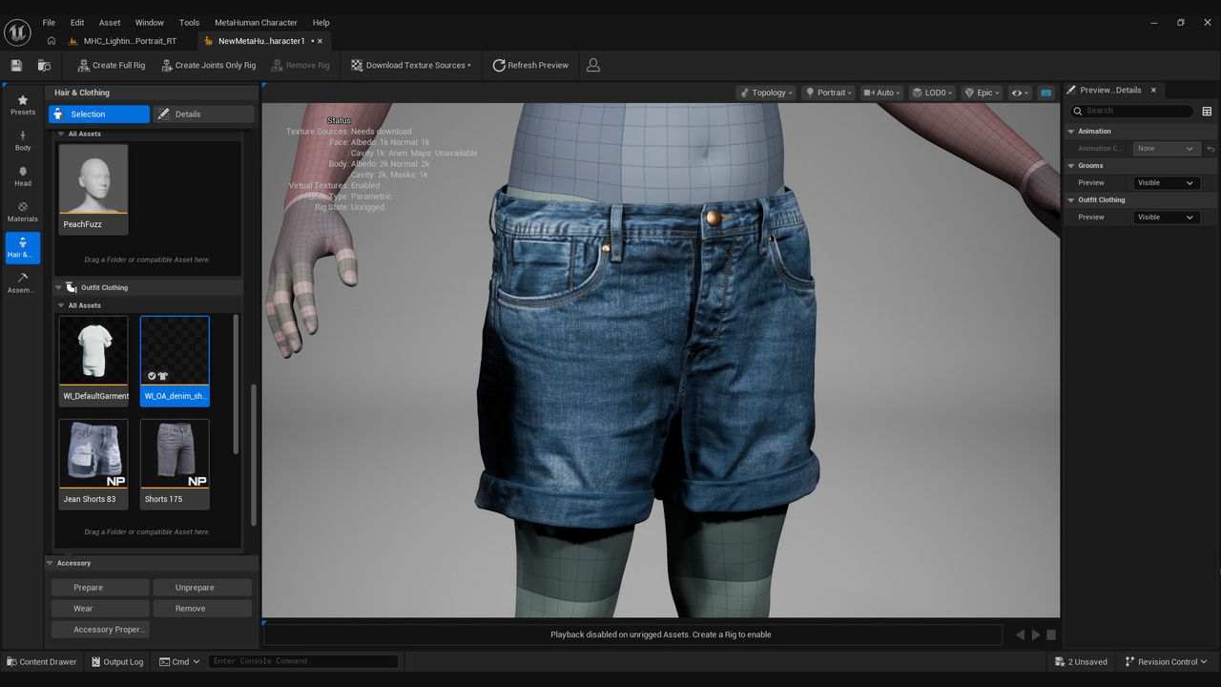Open the Edit menu
This screenshot has width=1221, height=687.
[77, 22]
